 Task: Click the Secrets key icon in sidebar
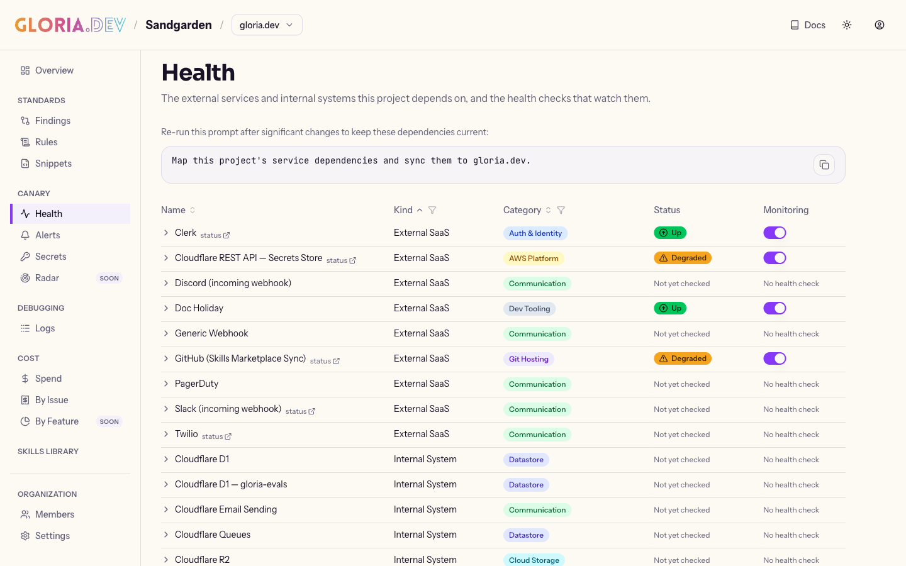[25, 257]
